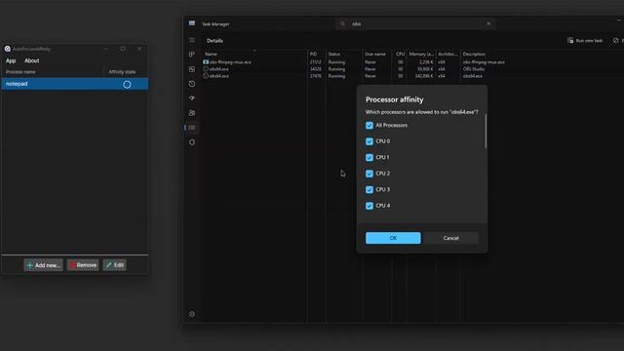
Task: Select the obs-ffmpeg-mux.exe process name
Action: pos(230,62)
